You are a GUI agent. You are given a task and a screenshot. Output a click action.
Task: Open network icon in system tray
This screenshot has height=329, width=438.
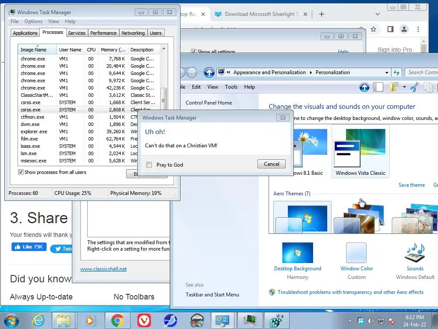[x=381, y=321]
